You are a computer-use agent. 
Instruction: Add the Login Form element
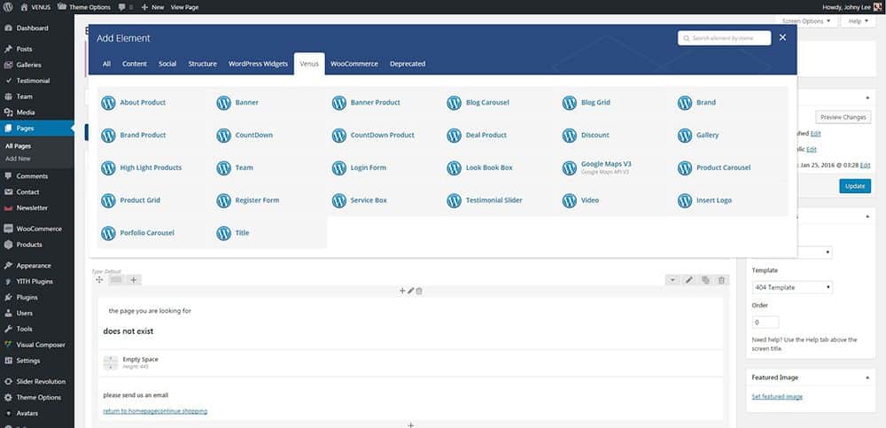pos(385,167)
